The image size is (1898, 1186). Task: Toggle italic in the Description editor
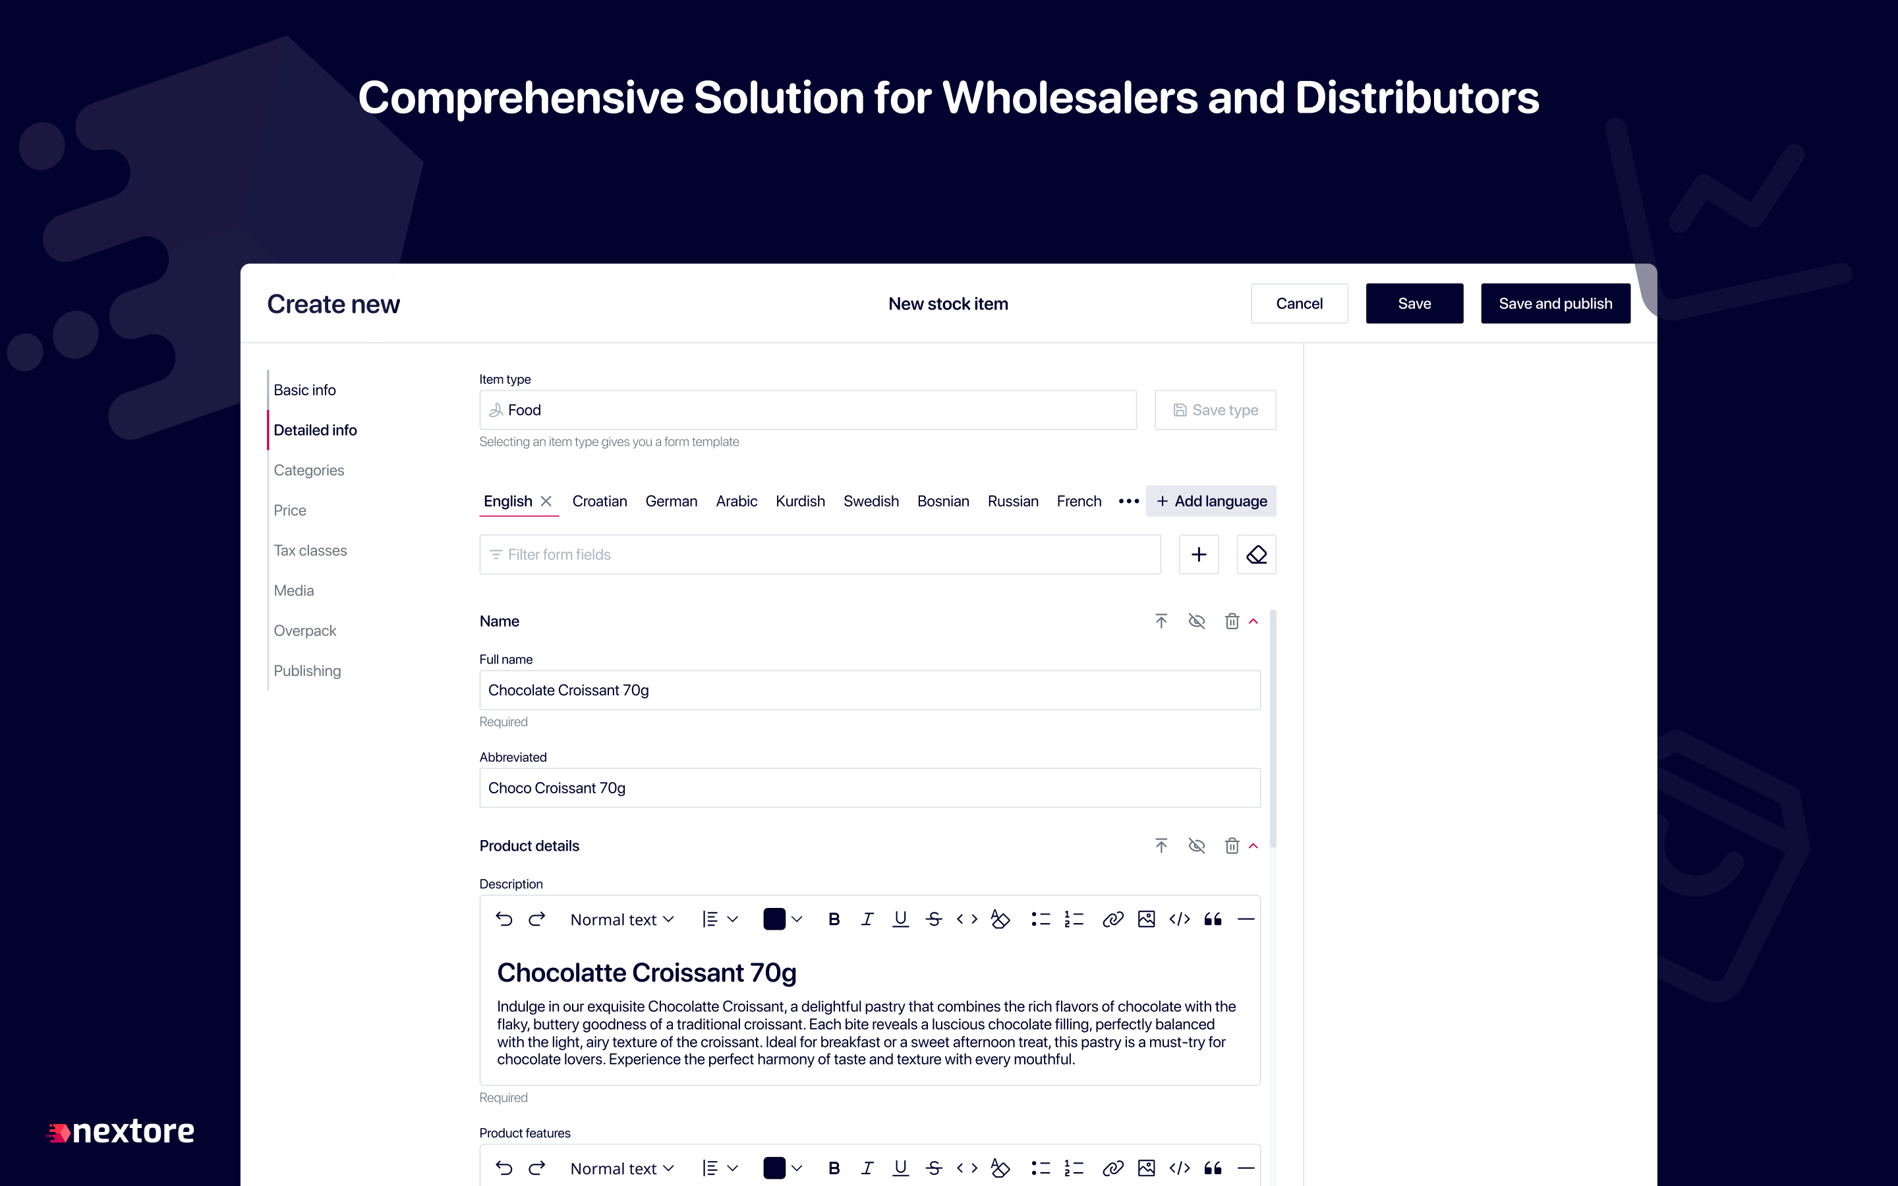pos(867,918)
